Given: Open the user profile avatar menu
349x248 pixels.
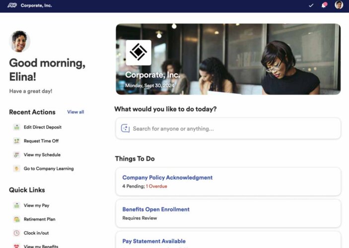Looking at the screenshot, I should click(x=339, y=5).
